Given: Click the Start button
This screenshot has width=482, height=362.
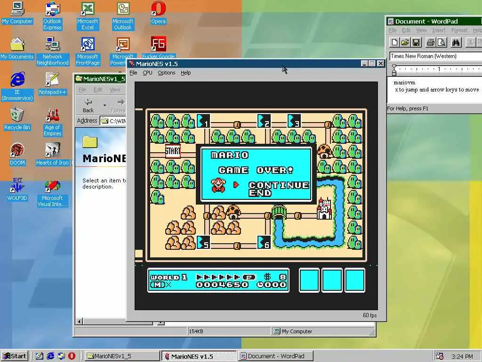Looking at the screenshot, I should 15,356.
